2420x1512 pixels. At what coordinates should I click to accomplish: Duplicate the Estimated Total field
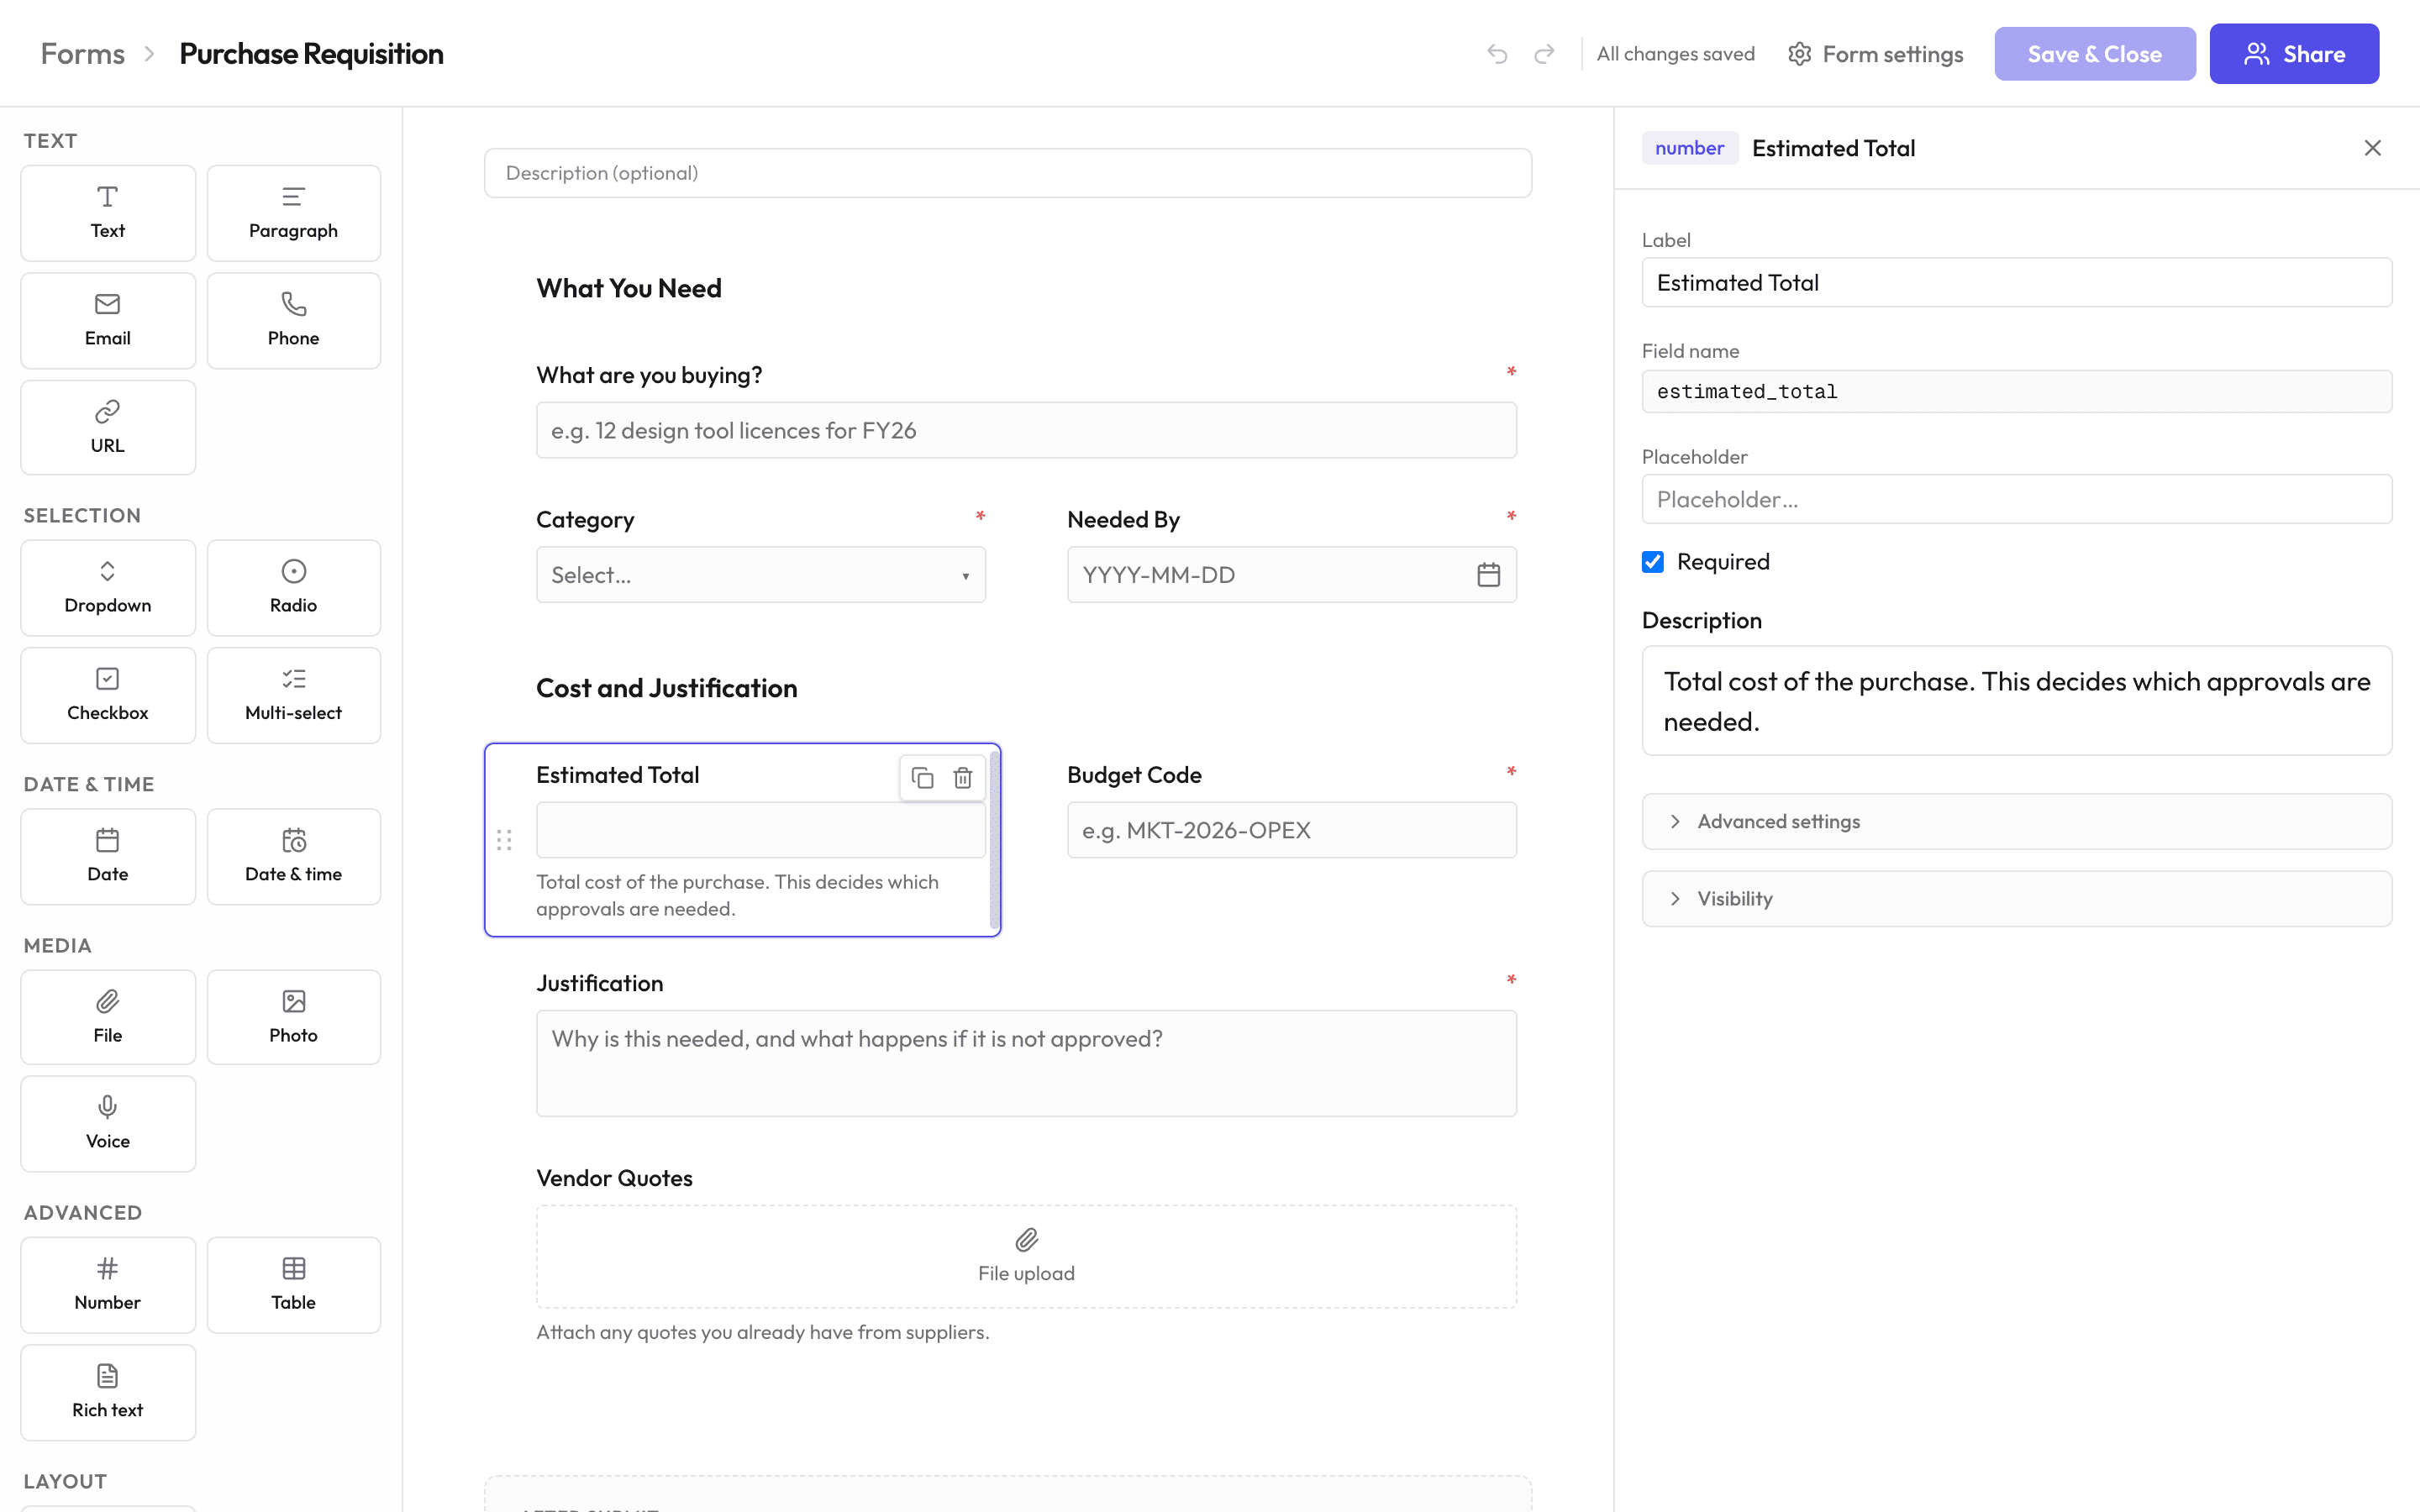(922, 778)
